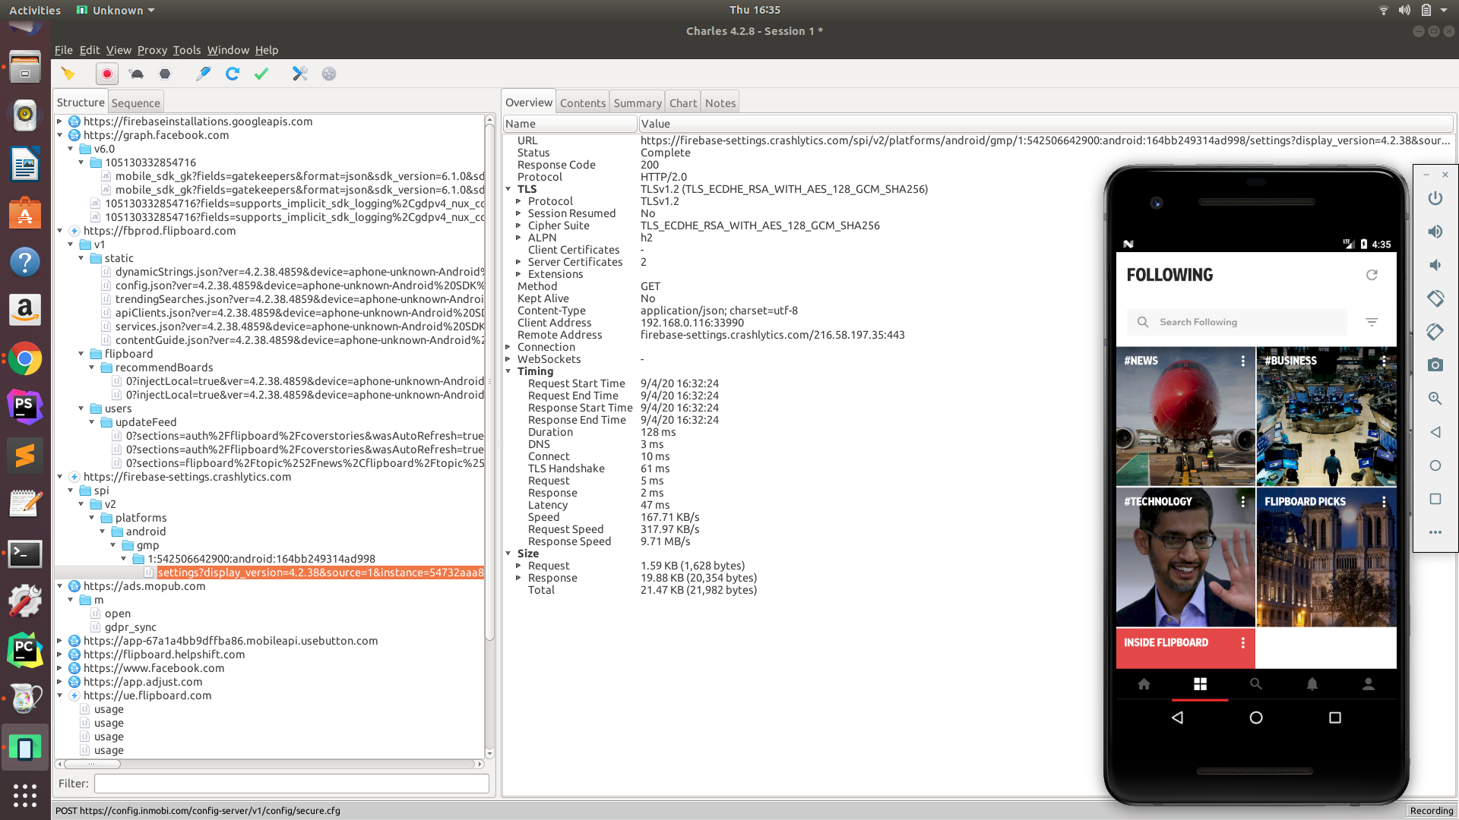Click the Search Following field in Flipboard
Viewport: 1459px width, 820px height.
point(1236,322)
